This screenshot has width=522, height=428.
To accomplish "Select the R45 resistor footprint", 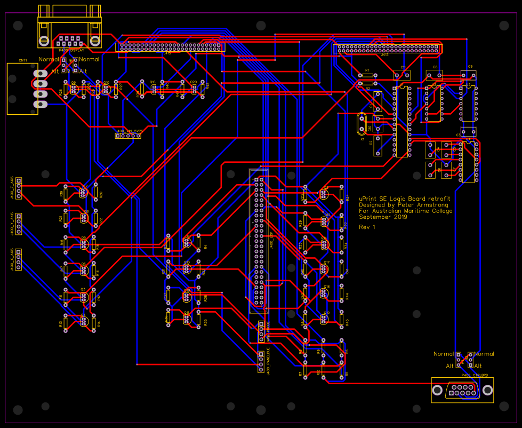I will (x=341, y=320).
